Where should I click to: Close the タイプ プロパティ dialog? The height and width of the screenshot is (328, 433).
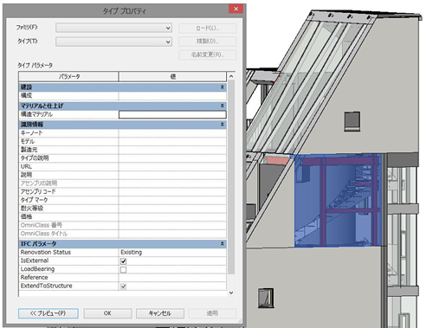[x=236, y=9]
